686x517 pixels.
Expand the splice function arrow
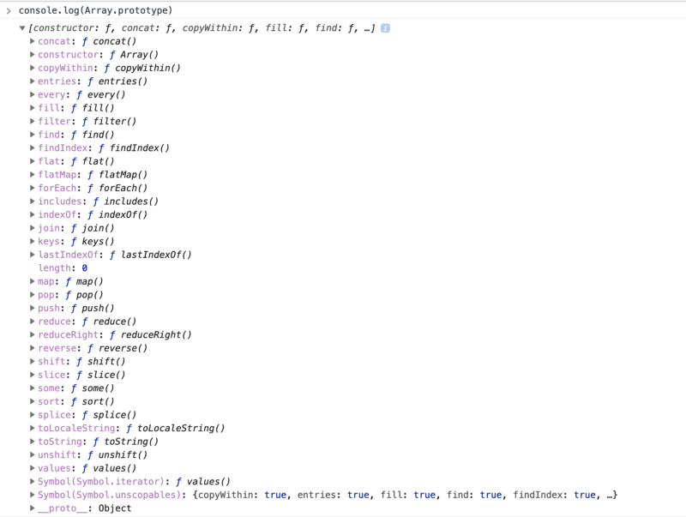click(x=33, y=415)
